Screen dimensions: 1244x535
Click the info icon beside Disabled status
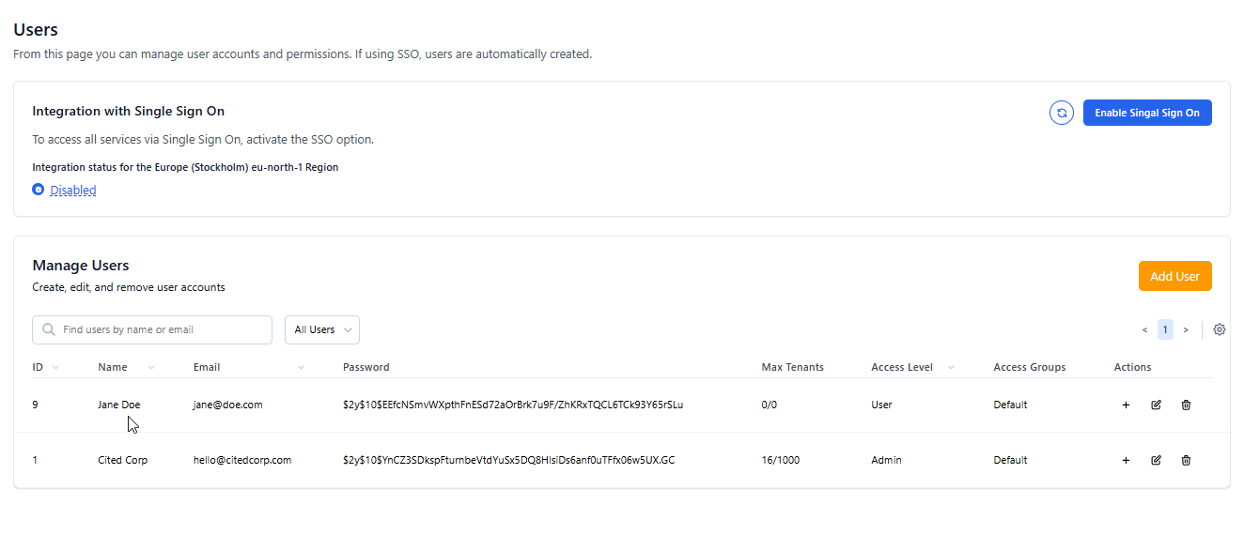(39, 190)
